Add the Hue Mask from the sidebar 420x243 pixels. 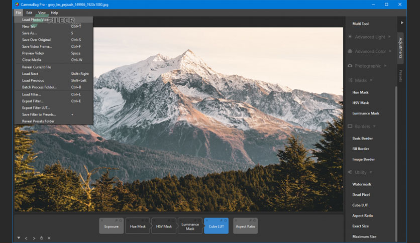(x=360, y=92)
